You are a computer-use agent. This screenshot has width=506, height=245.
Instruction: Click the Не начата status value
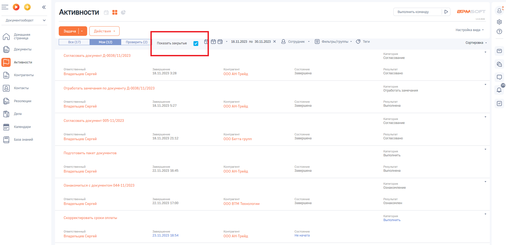coord(302,235)
